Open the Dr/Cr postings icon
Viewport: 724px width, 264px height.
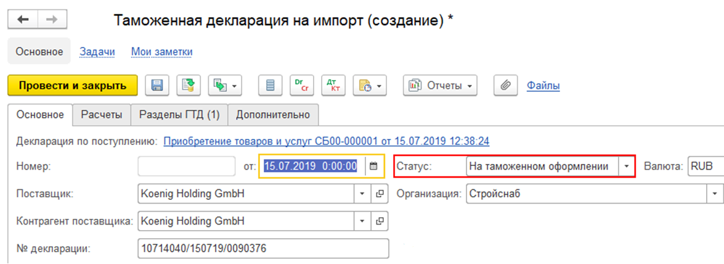tap(301, 86)
